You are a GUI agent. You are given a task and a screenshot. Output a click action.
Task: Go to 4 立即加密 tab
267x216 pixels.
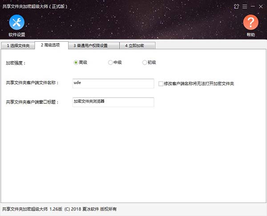[138, 45]
